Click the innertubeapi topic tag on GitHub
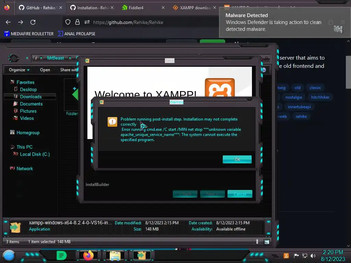 299,107
